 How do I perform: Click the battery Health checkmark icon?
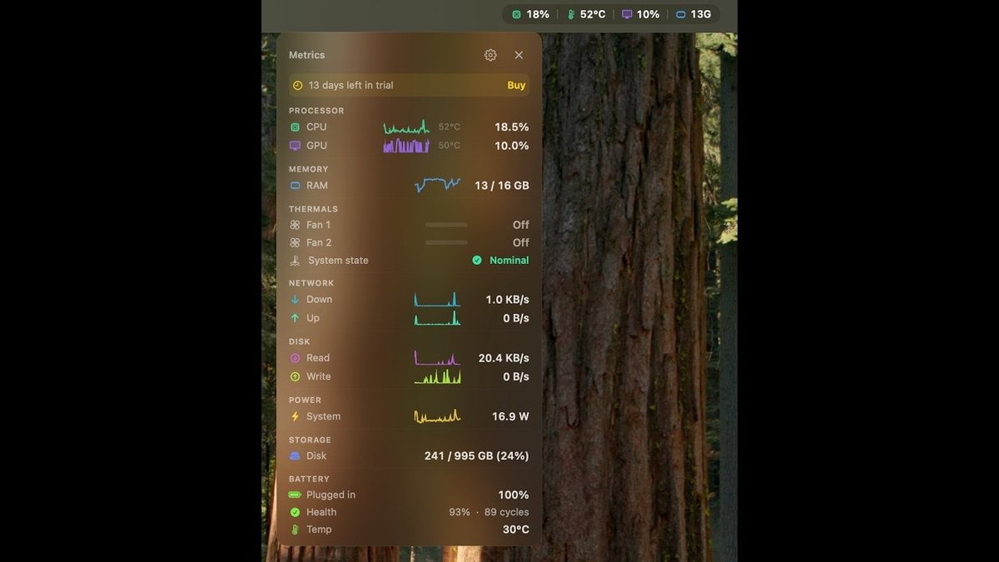[295, 512]
